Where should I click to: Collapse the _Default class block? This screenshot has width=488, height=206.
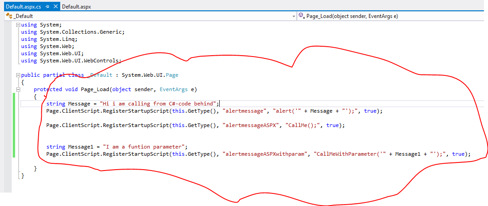(x=18, y=75)
